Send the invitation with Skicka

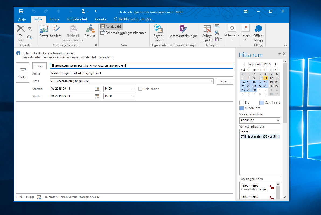coord(23,73)
